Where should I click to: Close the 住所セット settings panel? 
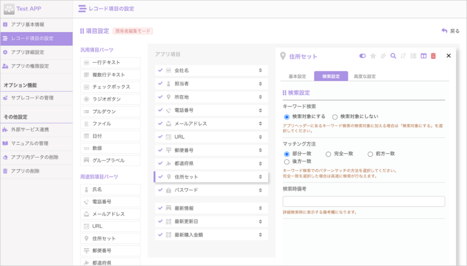coord(448,56)
